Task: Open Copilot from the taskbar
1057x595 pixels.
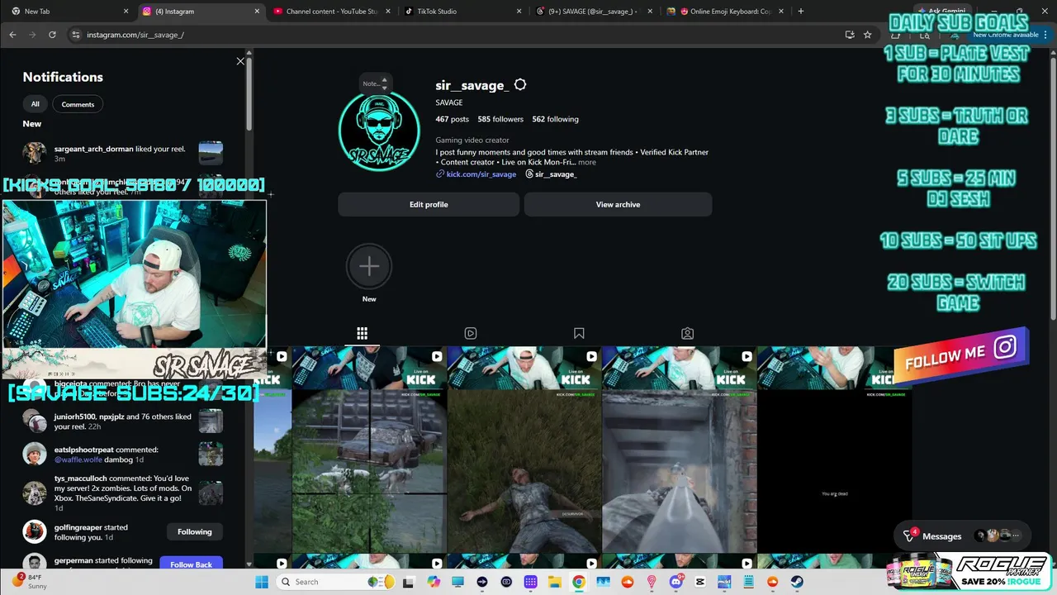Action: click(434, 582)
